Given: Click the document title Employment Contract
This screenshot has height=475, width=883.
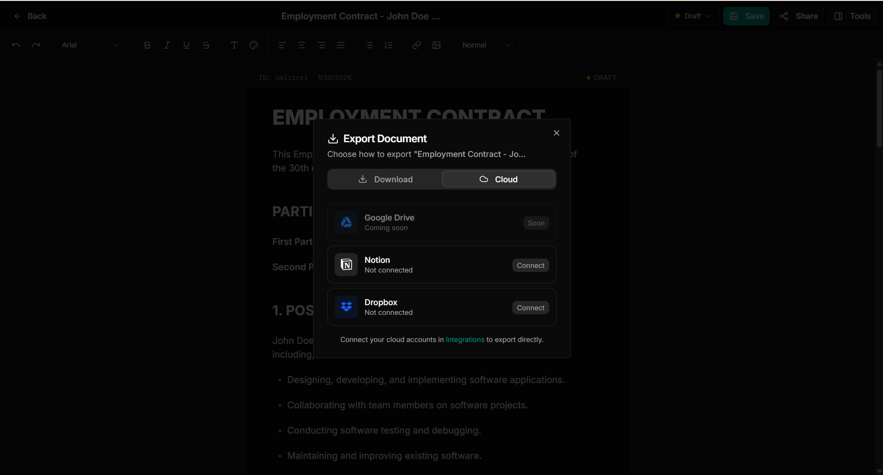Looking at the screenshot, I should pos(360,16).
